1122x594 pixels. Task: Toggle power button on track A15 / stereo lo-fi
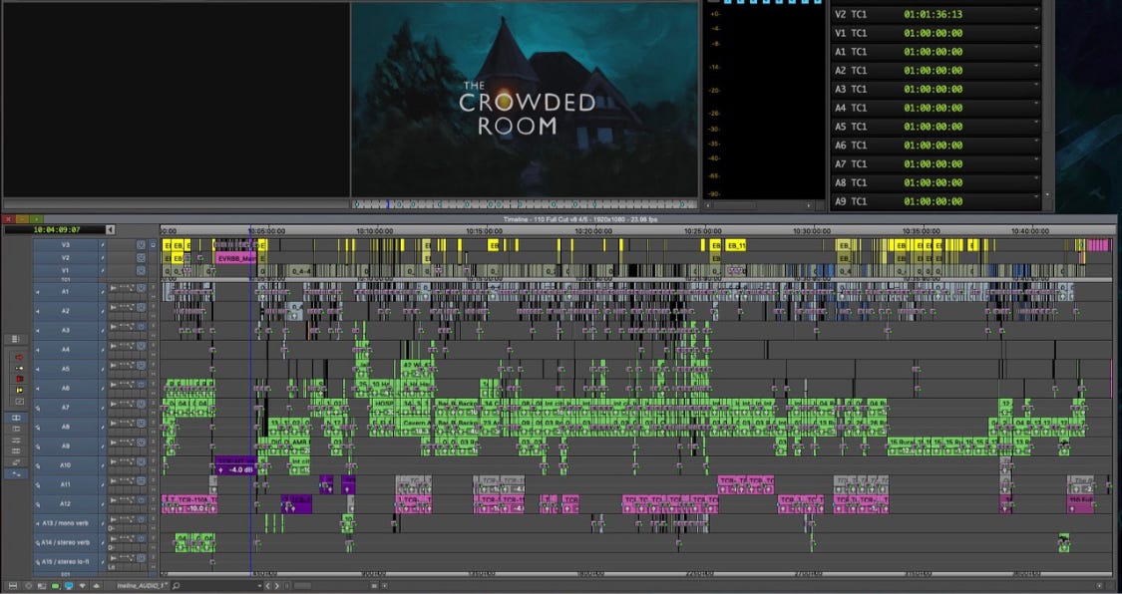point(141,557)
